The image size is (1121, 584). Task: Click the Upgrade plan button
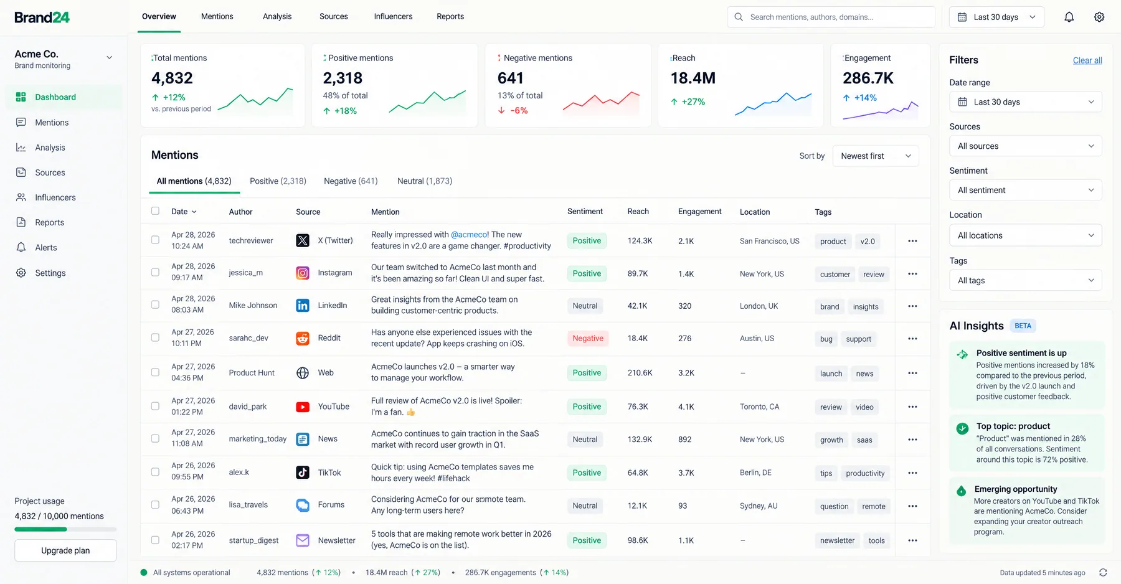(x=65, y=550)
